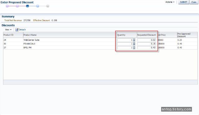
Task: Click the Discounts section heading
Action: [x=8, y=25]
